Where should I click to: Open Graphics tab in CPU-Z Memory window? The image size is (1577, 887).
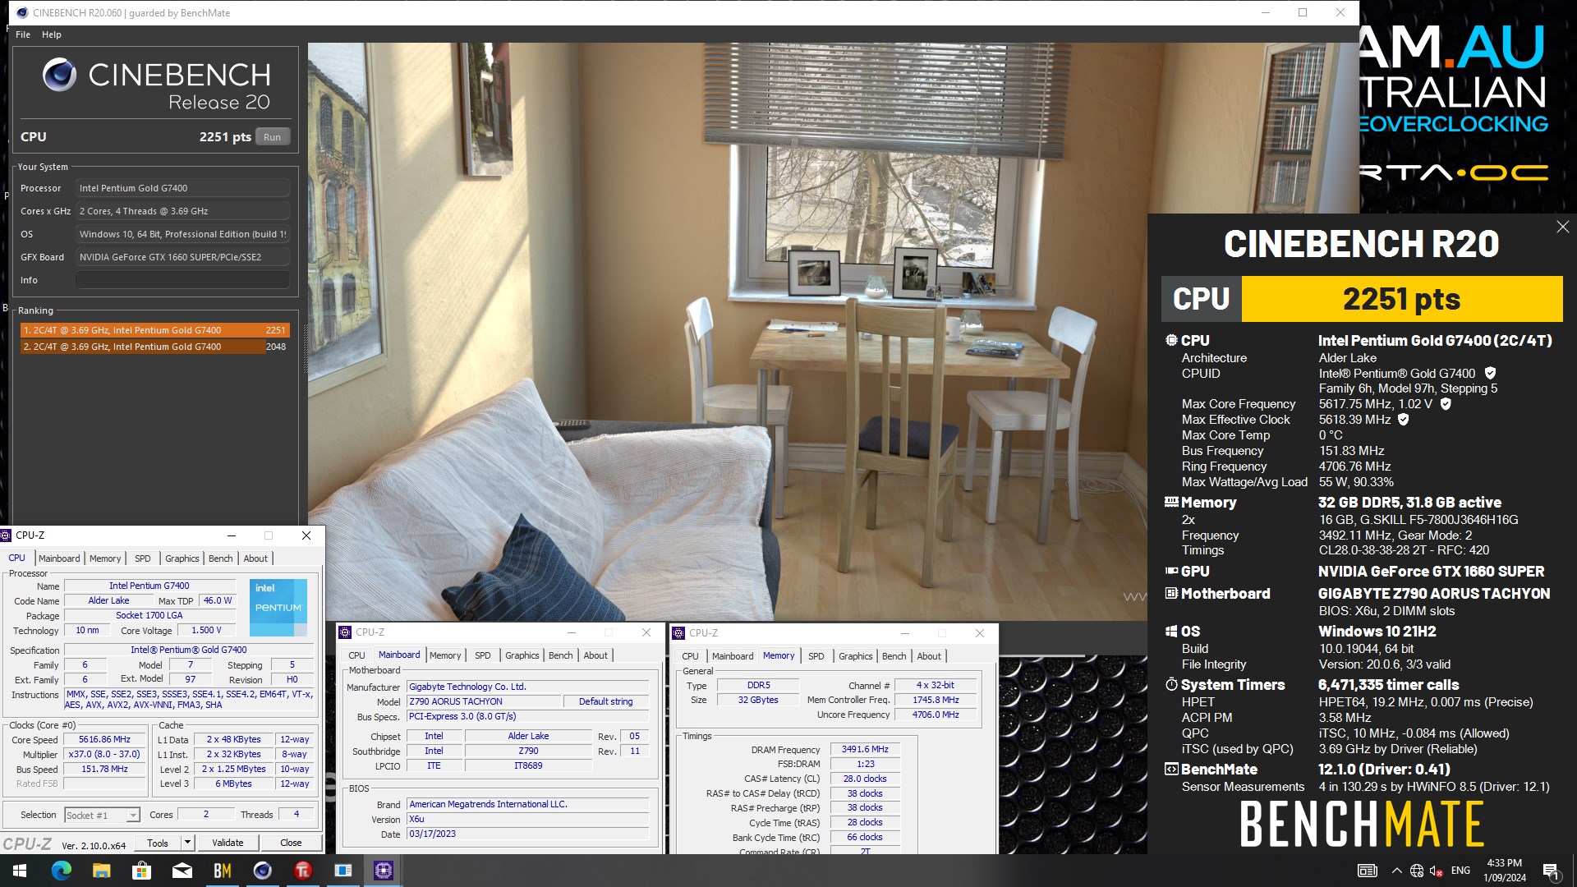click(x=855, y=656)
